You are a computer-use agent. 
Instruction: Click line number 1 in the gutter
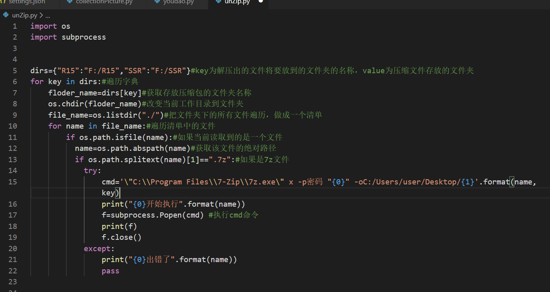pyautogui.click(x=15, y=26)
